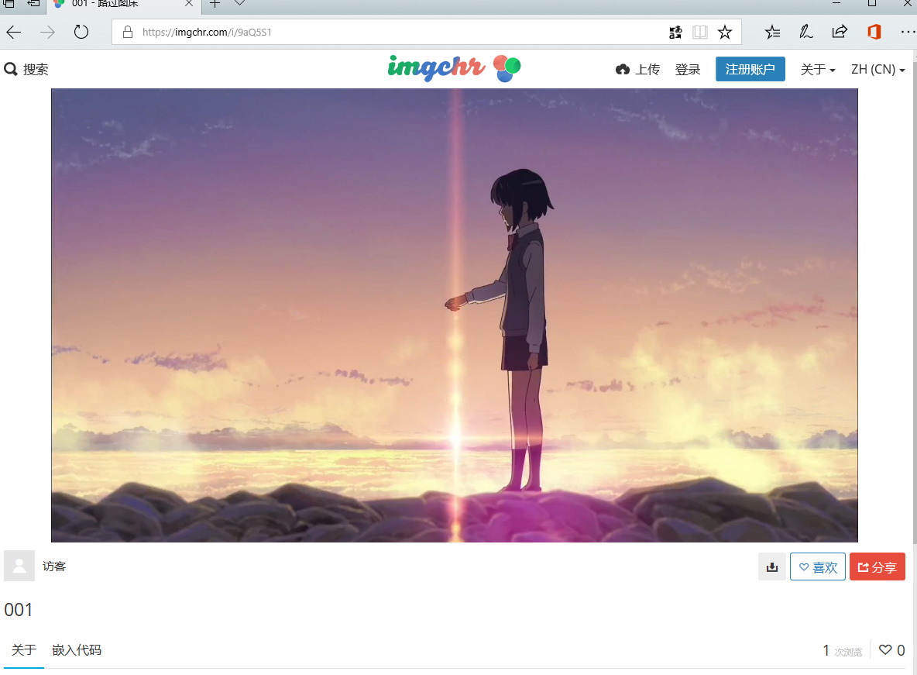Click the add notes pen icon

pos(806,33)
